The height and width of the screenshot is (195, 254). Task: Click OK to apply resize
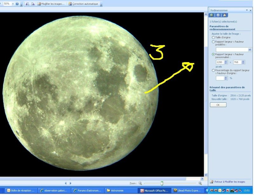218,105
